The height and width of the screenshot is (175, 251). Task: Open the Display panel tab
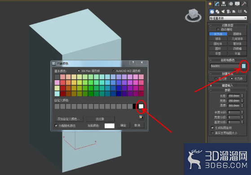pyautogui.click(x=237, y=4)
